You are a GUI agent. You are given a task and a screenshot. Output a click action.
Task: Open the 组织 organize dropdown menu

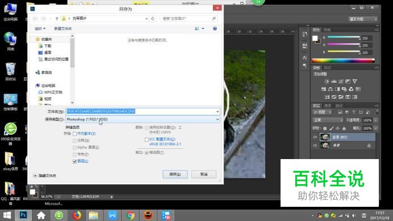coord(40,28)
